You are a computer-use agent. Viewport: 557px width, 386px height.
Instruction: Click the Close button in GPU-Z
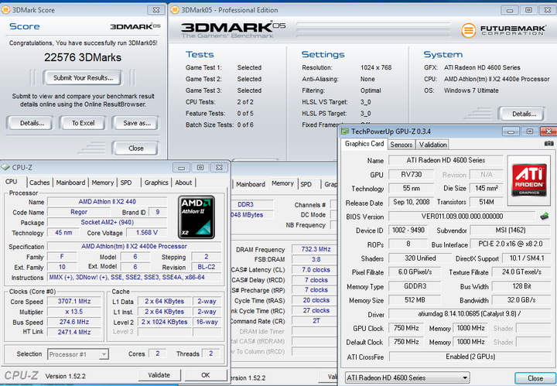coord(535,378)
